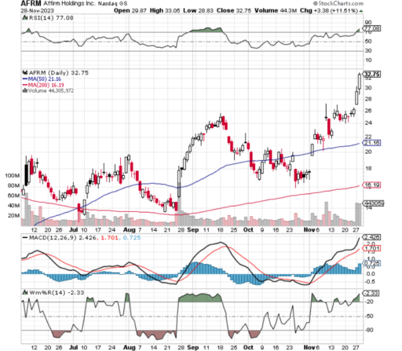
Task: Click the Affirm Holdings Inc. company name
Action: [x=69, y=3]
